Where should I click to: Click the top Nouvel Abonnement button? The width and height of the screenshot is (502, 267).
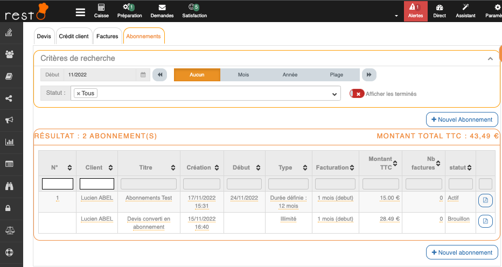coord(462,120)
